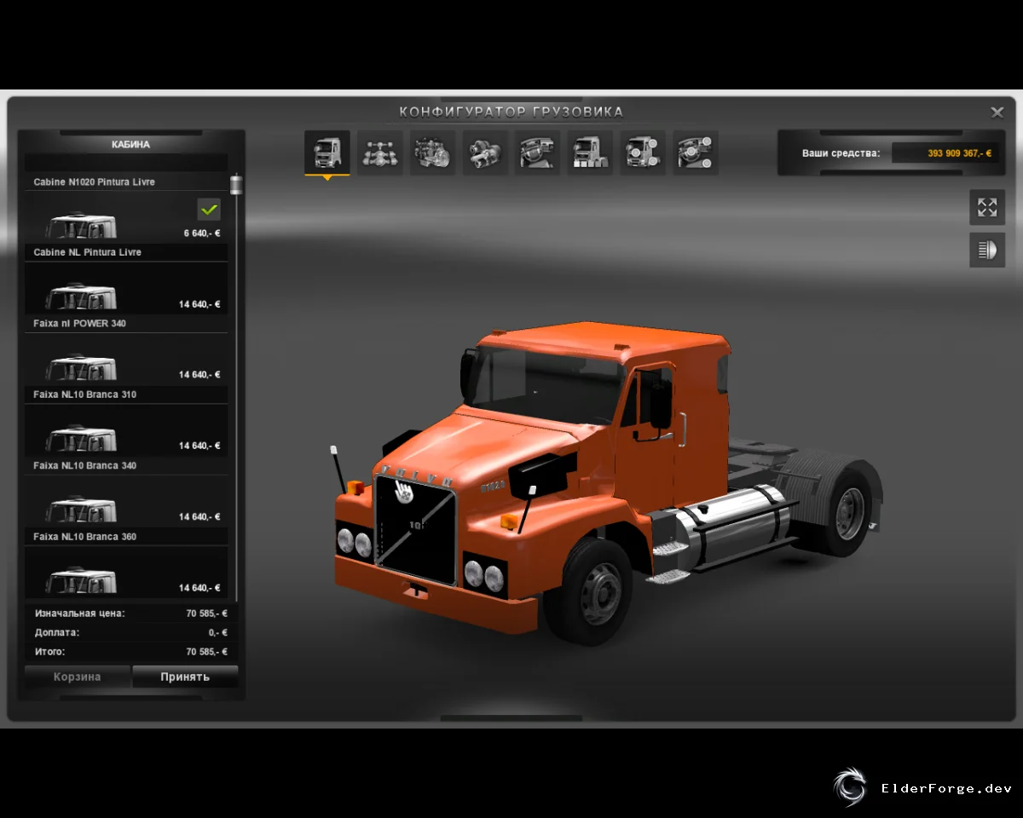Click the КАБИНА panel header
The height and width of the screenshot is (818, 1023).
pos(130,144)
